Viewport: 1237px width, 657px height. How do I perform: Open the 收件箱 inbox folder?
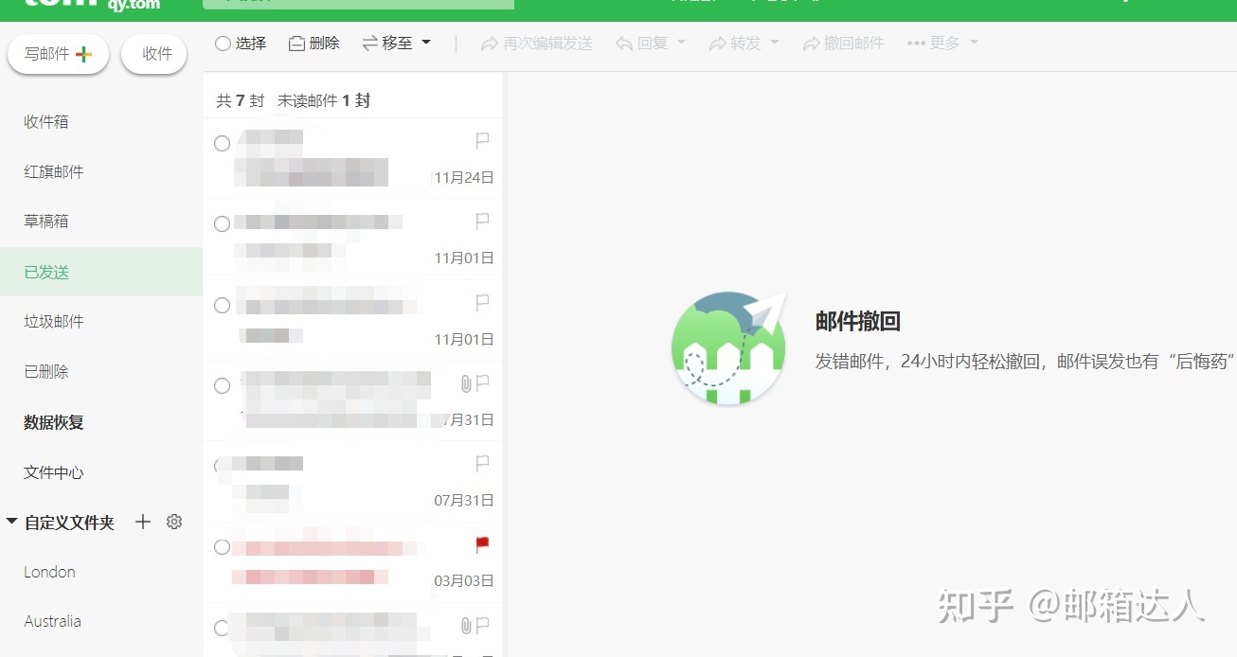[46, 122]
